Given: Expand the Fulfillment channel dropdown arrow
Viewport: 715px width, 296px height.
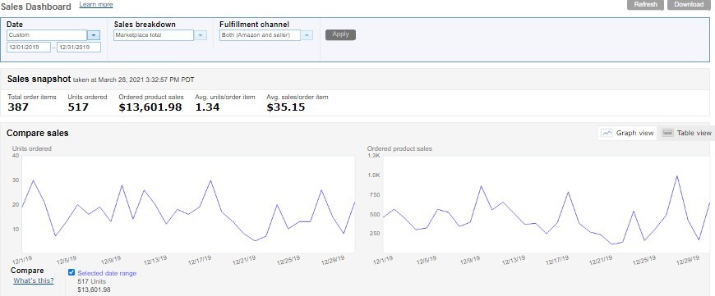Looking at the screenshot, I should click(307, 35).
